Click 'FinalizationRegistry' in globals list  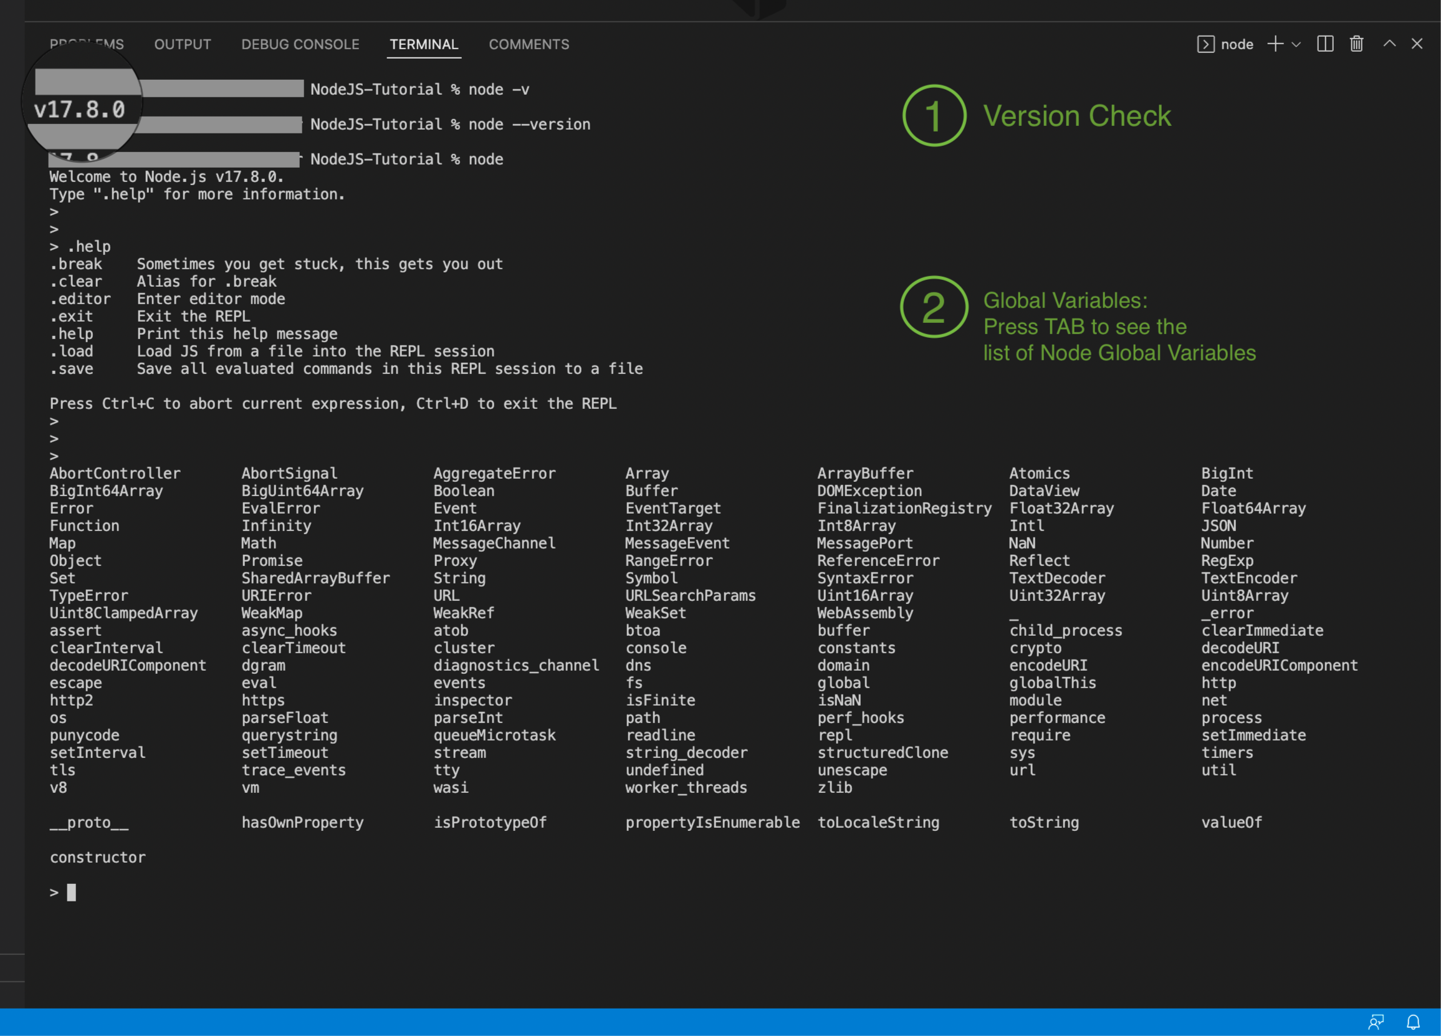[x=904, y=509]
